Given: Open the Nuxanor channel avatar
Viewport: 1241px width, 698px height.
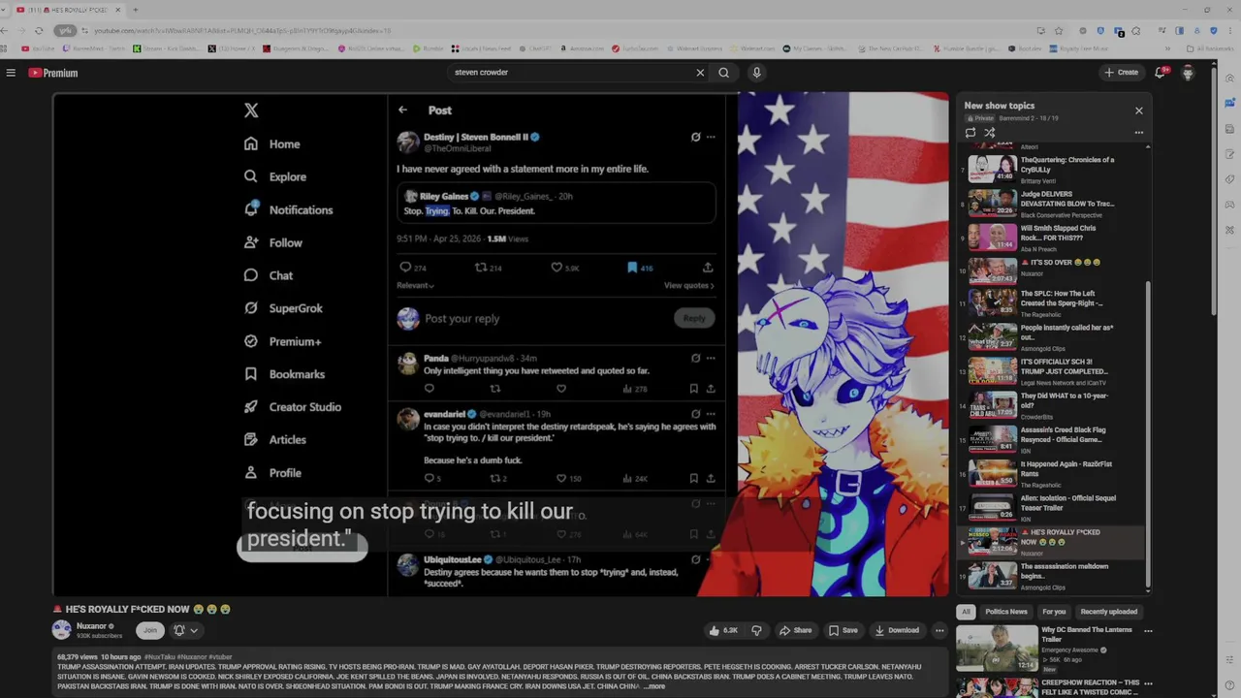Looking at the screenshot, I should [62, 630].
